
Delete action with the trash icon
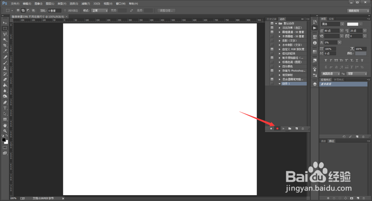pos(303,129)
